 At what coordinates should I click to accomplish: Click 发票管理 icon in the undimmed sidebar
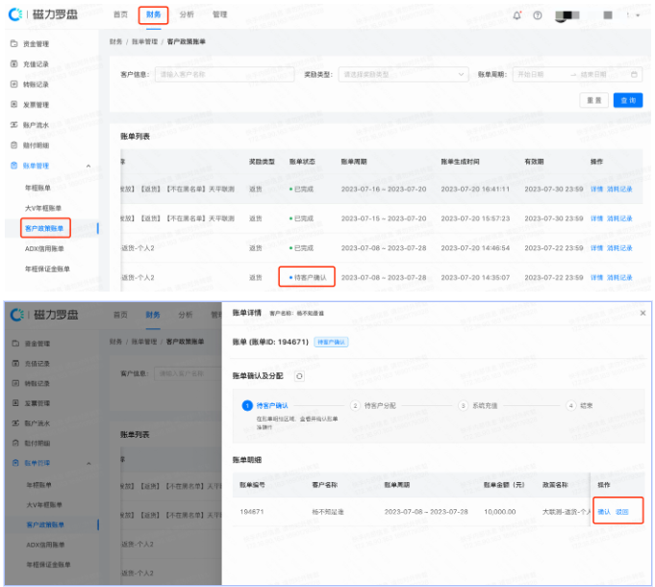pyautogui.click(x=13, y=105)
